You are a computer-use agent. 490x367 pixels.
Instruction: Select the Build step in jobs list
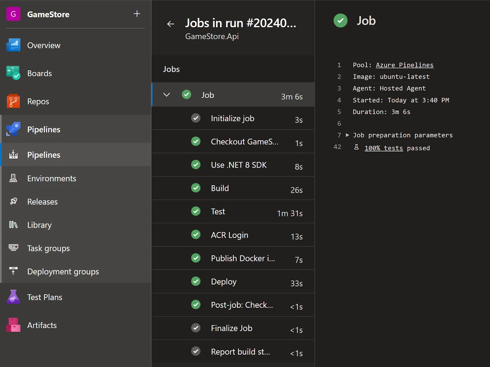click(x=233, y=188)
